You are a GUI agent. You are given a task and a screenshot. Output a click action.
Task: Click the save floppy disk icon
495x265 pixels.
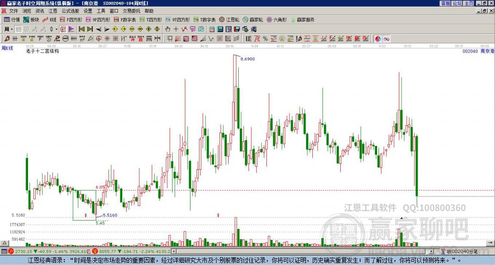tap(237, 29)
